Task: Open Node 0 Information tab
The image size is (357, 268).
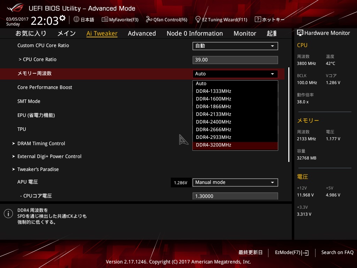Action: (x=195, y=33)
